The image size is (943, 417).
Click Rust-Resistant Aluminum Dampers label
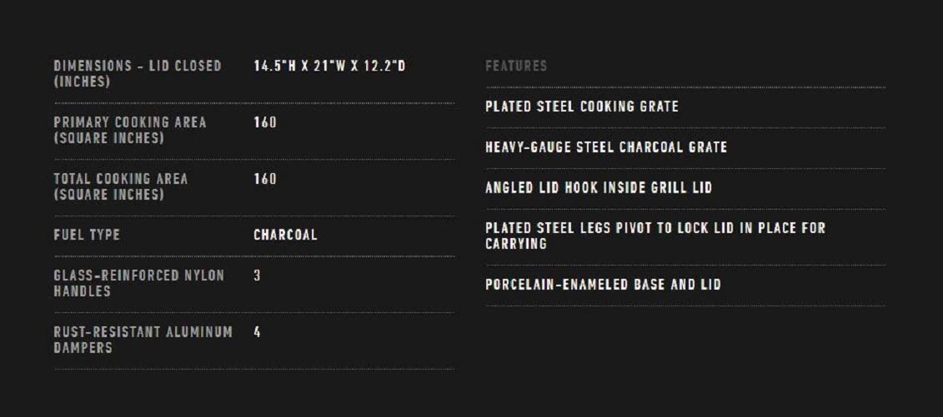143,340
